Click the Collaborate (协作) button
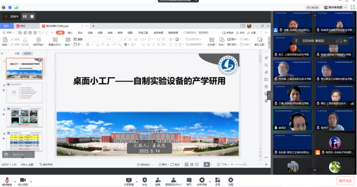357x187 pixels. tap(241, 33)
